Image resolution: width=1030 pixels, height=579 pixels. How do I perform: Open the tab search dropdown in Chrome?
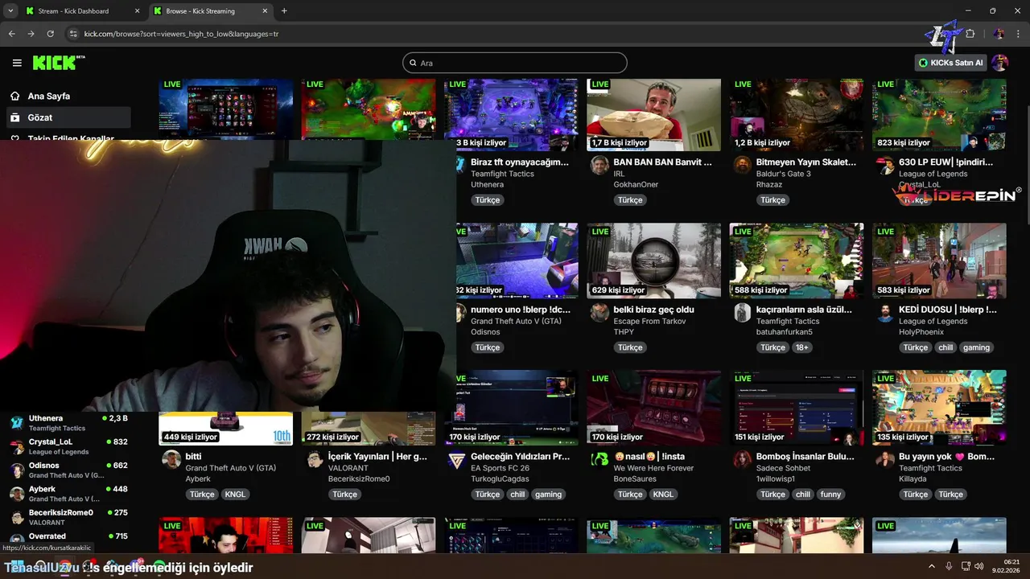10,11
